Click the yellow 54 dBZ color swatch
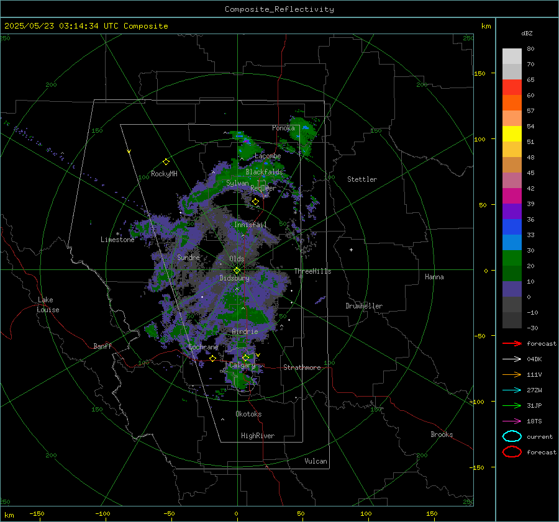The image size is (559, 522). coord(512,133)
